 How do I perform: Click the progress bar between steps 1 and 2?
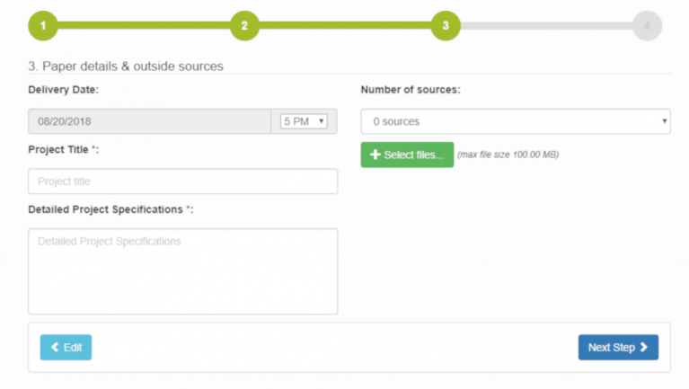143,26
